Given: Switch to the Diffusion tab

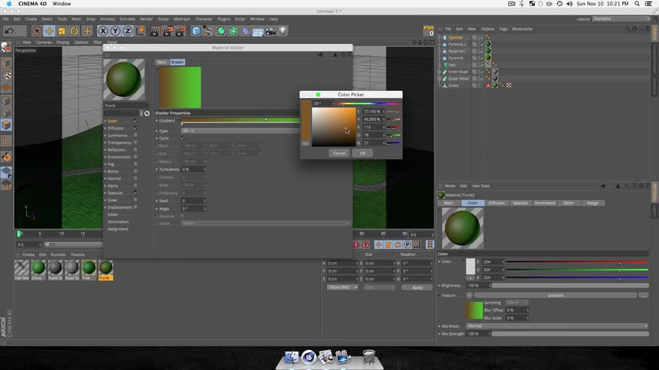Looking at the screenshot, I should pos(496,203).
